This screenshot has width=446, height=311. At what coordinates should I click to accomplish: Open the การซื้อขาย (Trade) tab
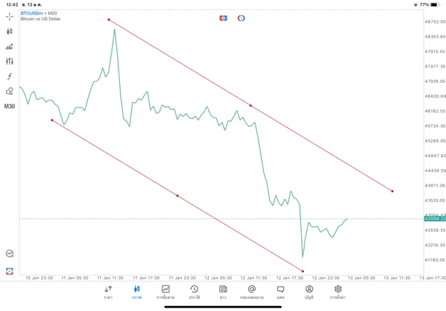coord(166,292)
